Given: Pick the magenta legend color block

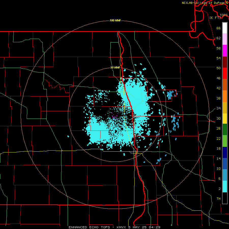Looking at the screenshot, I should 225,51.
